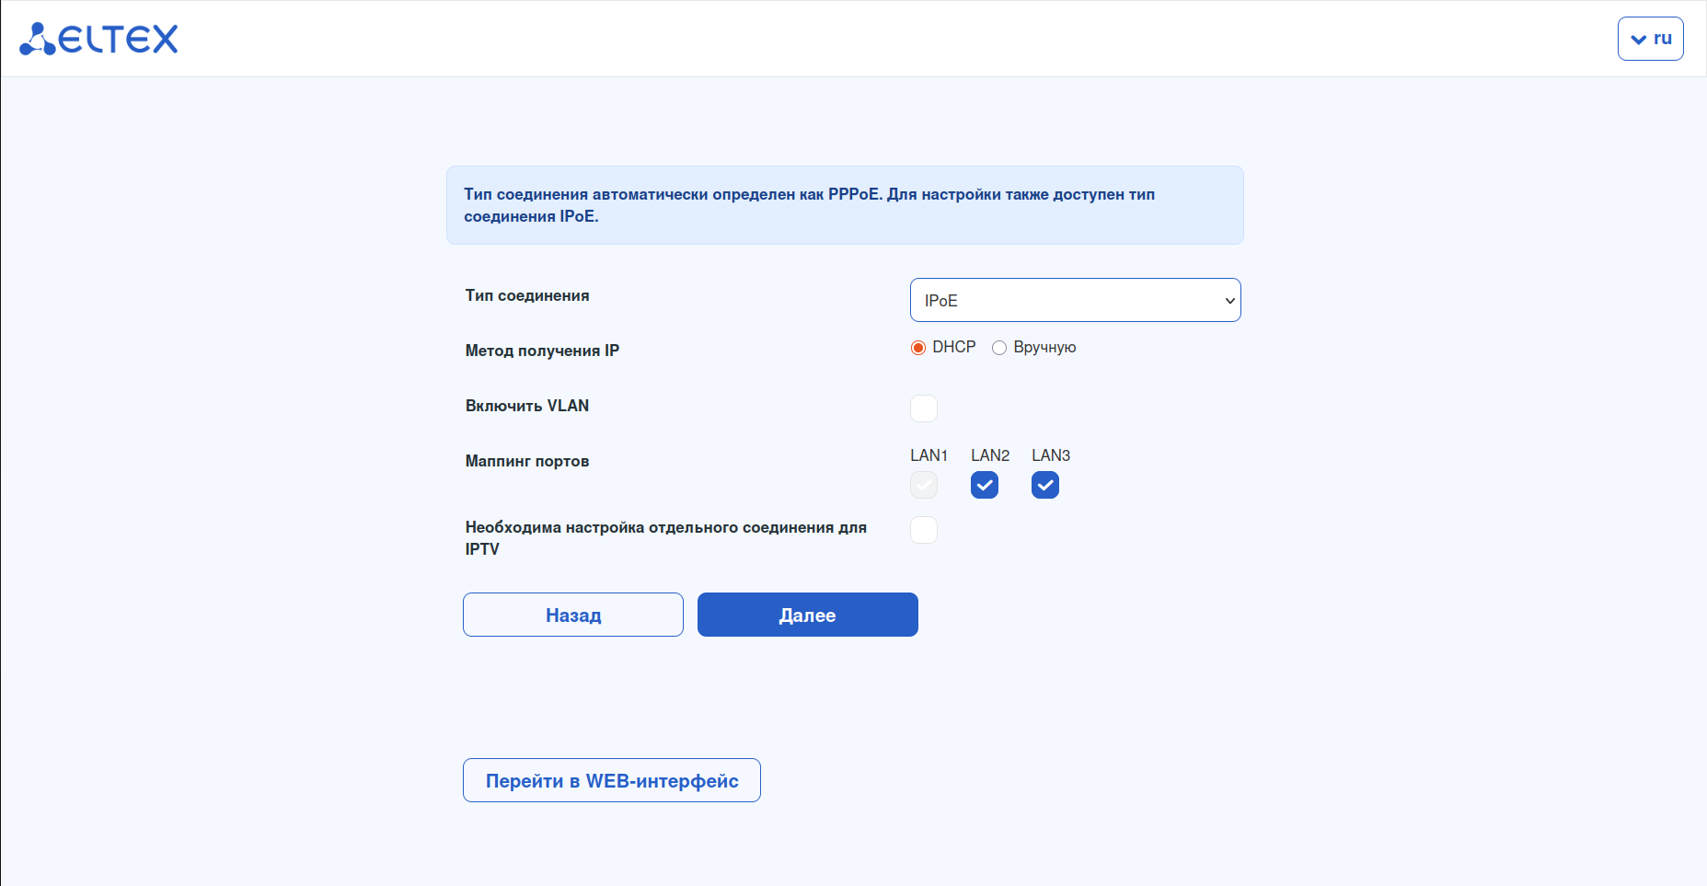Viewport: 1707px width, 886px height.
Task: Open the ru language selector
Action: [x=1650, y=39]
